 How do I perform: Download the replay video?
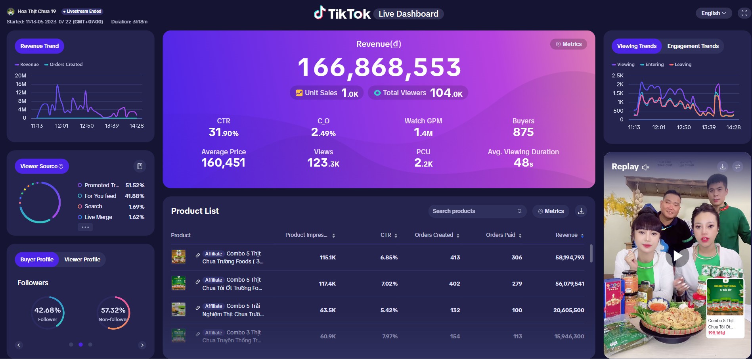[x=723, y=167]
